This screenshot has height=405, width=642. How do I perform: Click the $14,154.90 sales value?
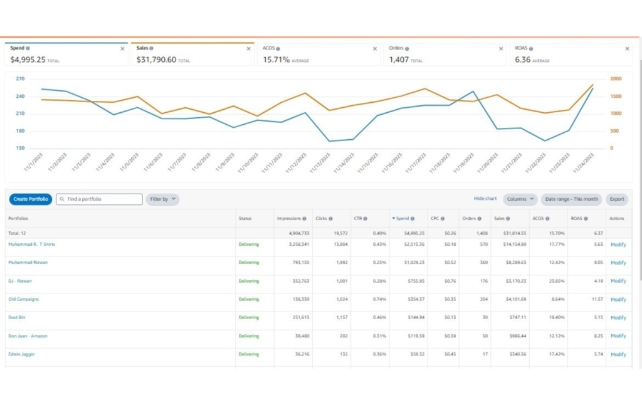click(515, 245)
